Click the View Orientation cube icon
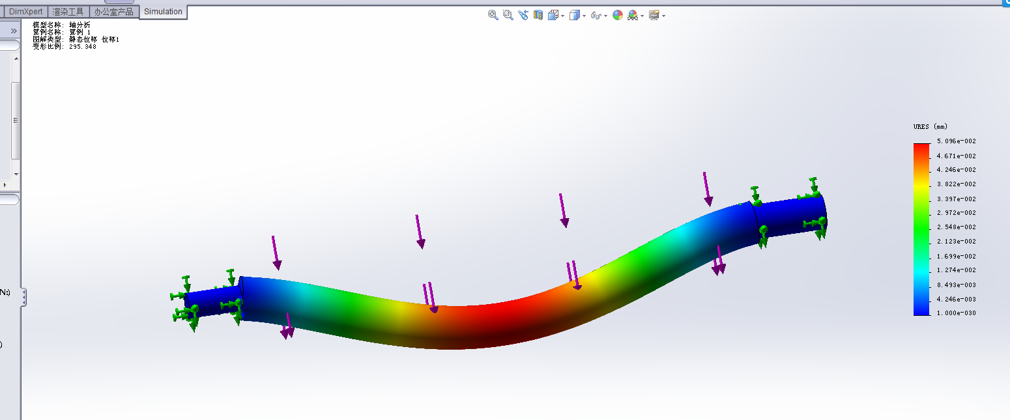 tap(553, 15)
